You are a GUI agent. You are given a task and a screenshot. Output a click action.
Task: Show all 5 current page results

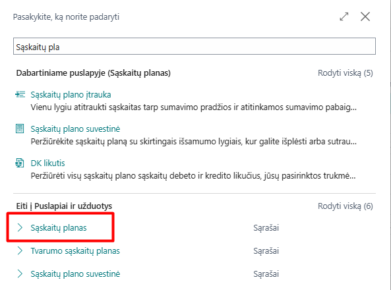click(346, 73)
